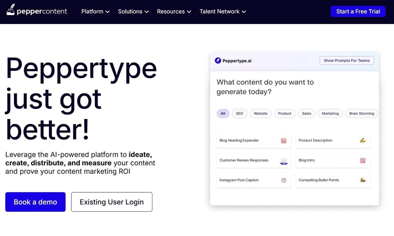Click the Blog Heading Expander icon
The width and height of the screenshot is (394, 236).
(x=284, y=141)
